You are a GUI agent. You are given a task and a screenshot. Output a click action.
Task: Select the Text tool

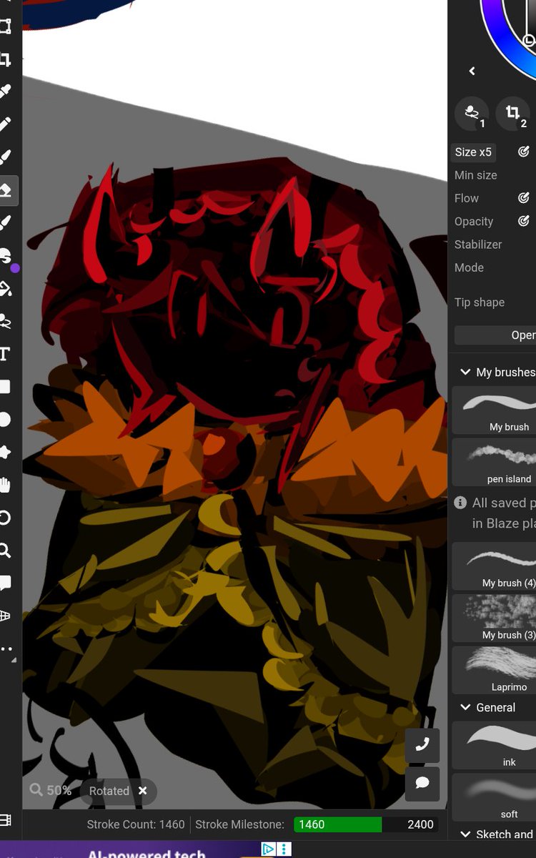[4, 354]
